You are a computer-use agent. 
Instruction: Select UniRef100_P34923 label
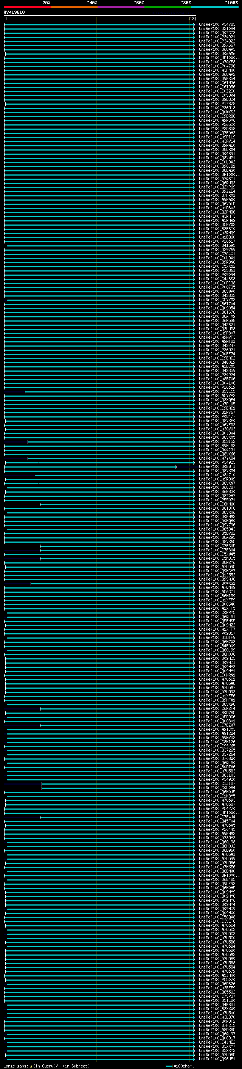click(x=217, y=462)
